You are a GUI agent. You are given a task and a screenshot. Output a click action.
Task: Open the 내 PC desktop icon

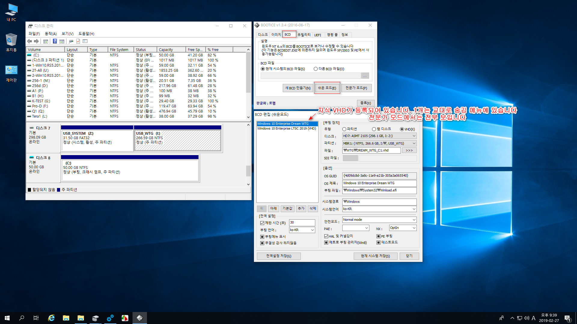click(x=11, y=12)
